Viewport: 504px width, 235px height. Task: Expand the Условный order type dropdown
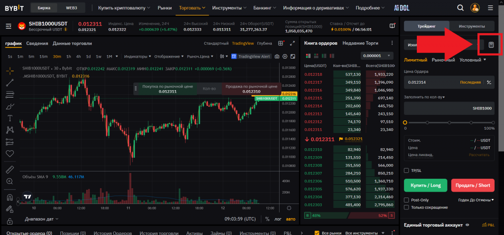[x=472, y=60]
